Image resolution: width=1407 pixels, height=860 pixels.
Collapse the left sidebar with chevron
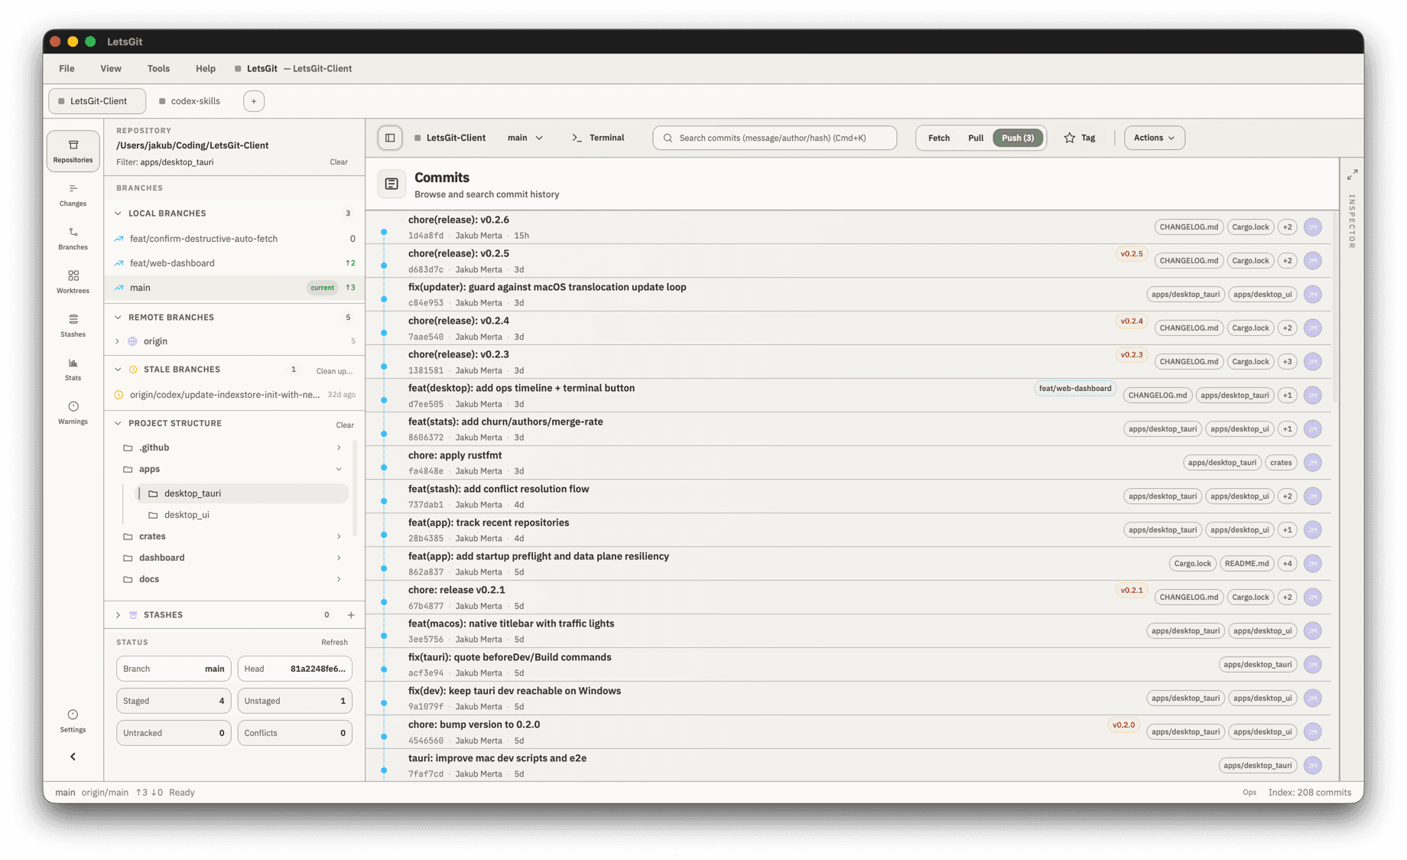[x=73, y=757]
